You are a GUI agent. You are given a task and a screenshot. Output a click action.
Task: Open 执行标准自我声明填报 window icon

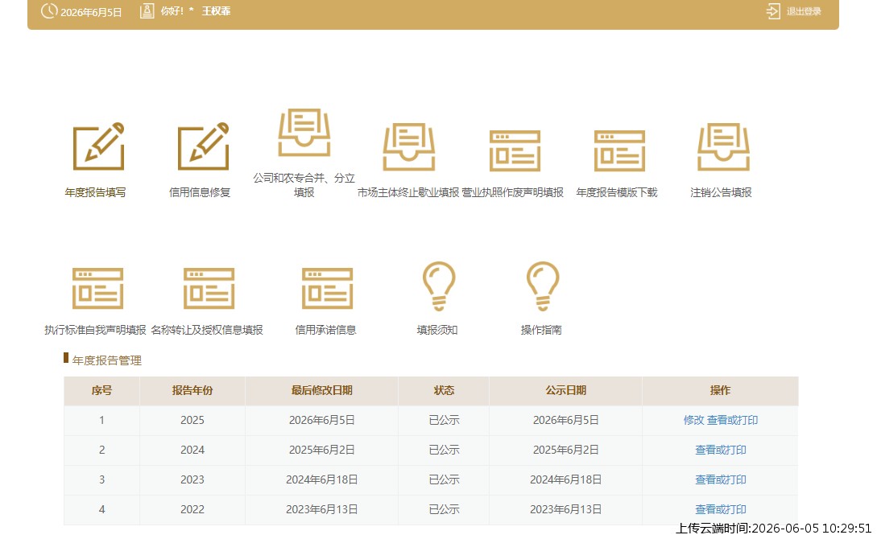(x=98, y=288)
